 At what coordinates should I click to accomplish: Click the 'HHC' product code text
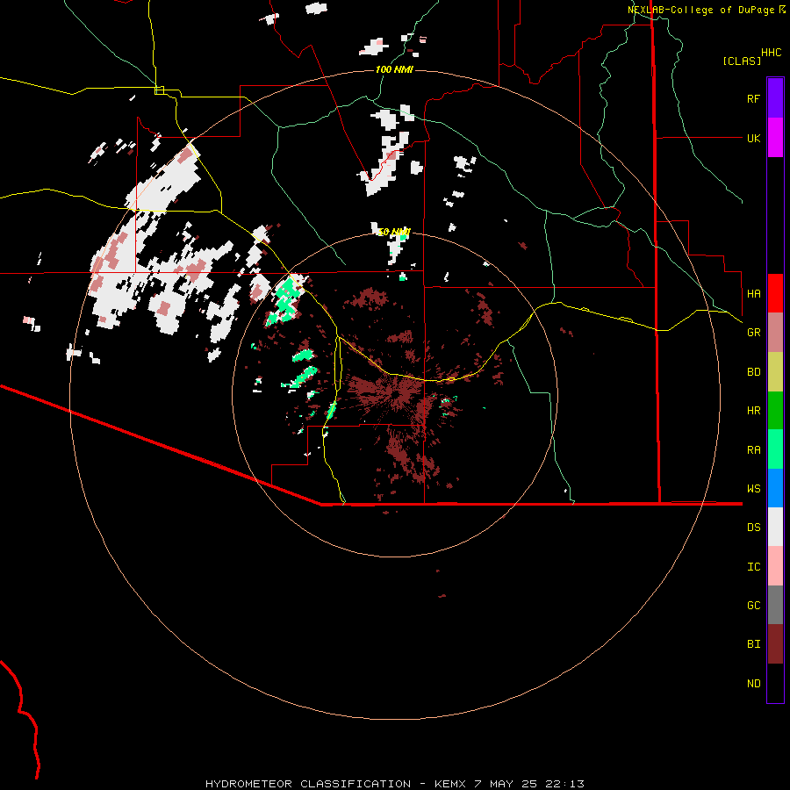coord(772,53)
